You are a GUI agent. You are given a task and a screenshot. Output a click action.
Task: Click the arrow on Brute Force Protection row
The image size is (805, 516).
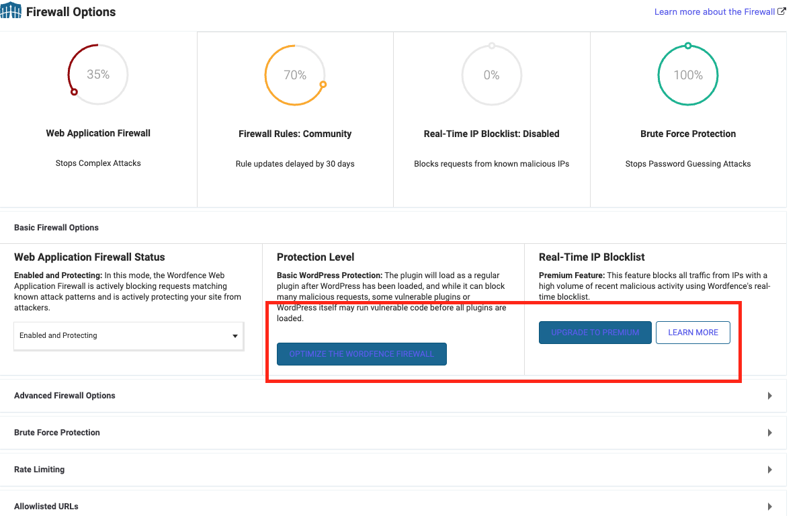click(769, 433)
